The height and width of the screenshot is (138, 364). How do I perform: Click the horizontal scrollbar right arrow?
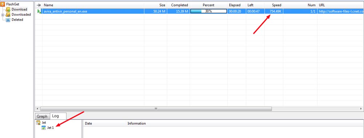pyautogui.click(x=361, y=109)
